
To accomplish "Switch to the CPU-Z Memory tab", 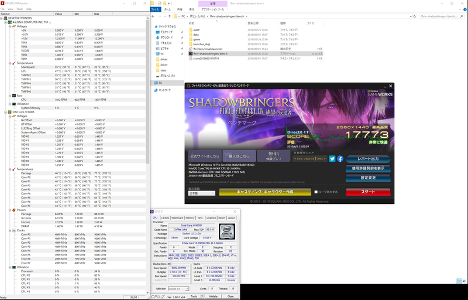I will point(190,218).
